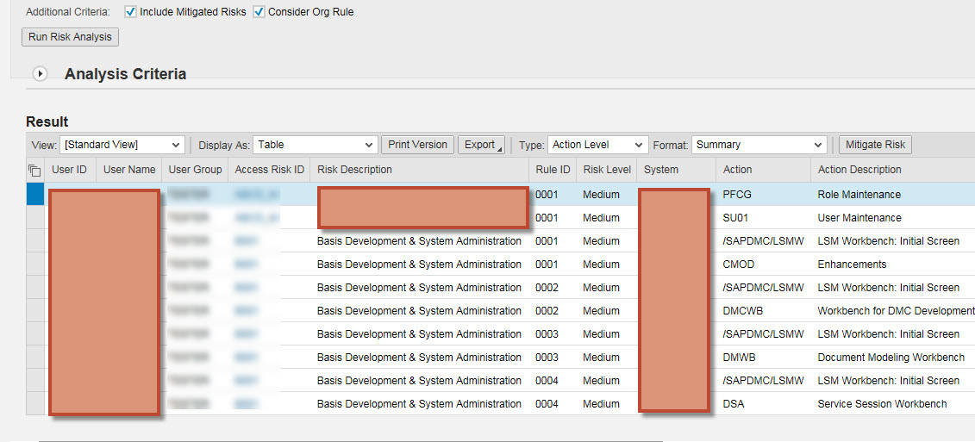Toggle Consider Org Rule checkbox
This screenshot has height=442, width=975.
(x=259, y=11)
